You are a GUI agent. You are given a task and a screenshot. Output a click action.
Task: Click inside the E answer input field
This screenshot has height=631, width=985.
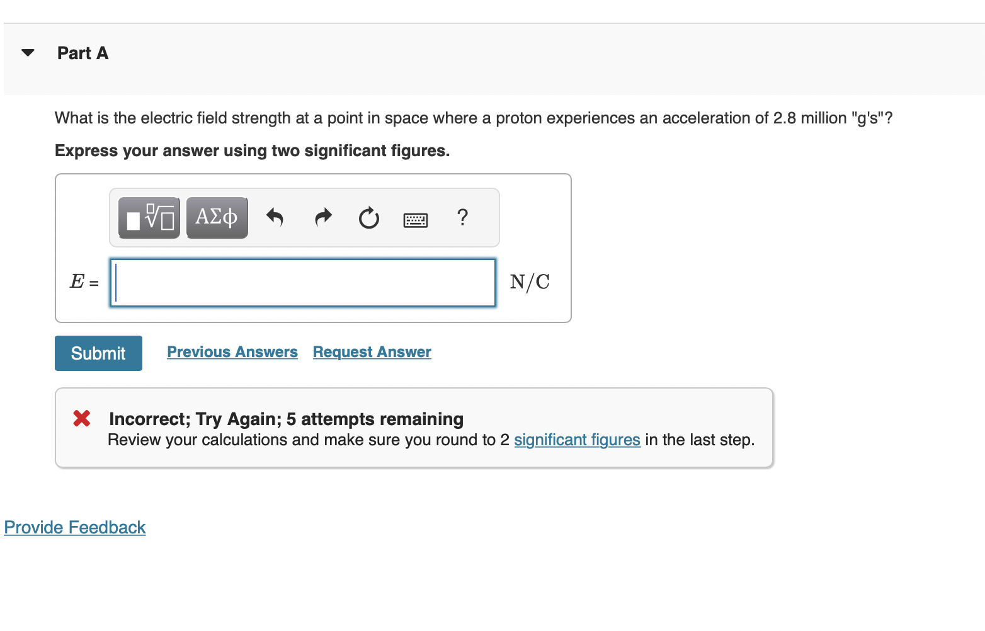click(x=303, y=283)
